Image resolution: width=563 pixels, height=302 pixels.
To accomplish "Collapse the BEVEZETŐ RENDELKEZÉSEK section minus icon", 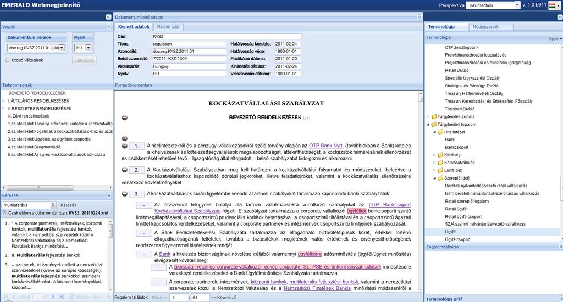I will point(125,118).
